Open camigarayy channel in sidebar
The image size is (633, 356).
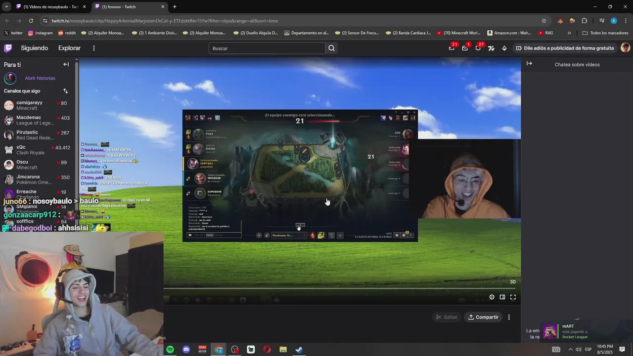point(37,105)
